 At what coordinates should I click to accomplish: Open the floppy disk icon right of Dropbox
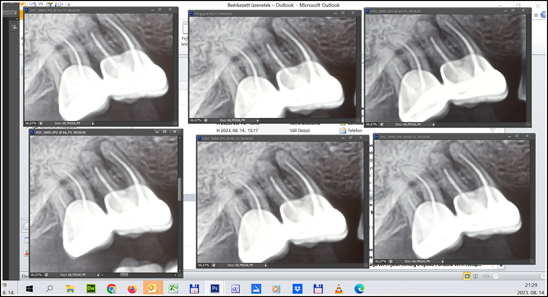pos(318,288)
